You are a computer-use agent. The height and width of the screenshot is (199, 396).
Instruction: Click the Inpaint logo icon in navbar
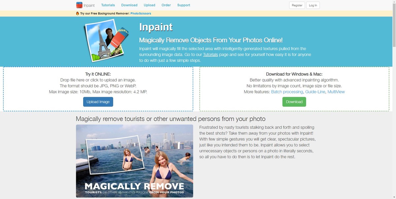pyautogui.click(x=79, y=5)
